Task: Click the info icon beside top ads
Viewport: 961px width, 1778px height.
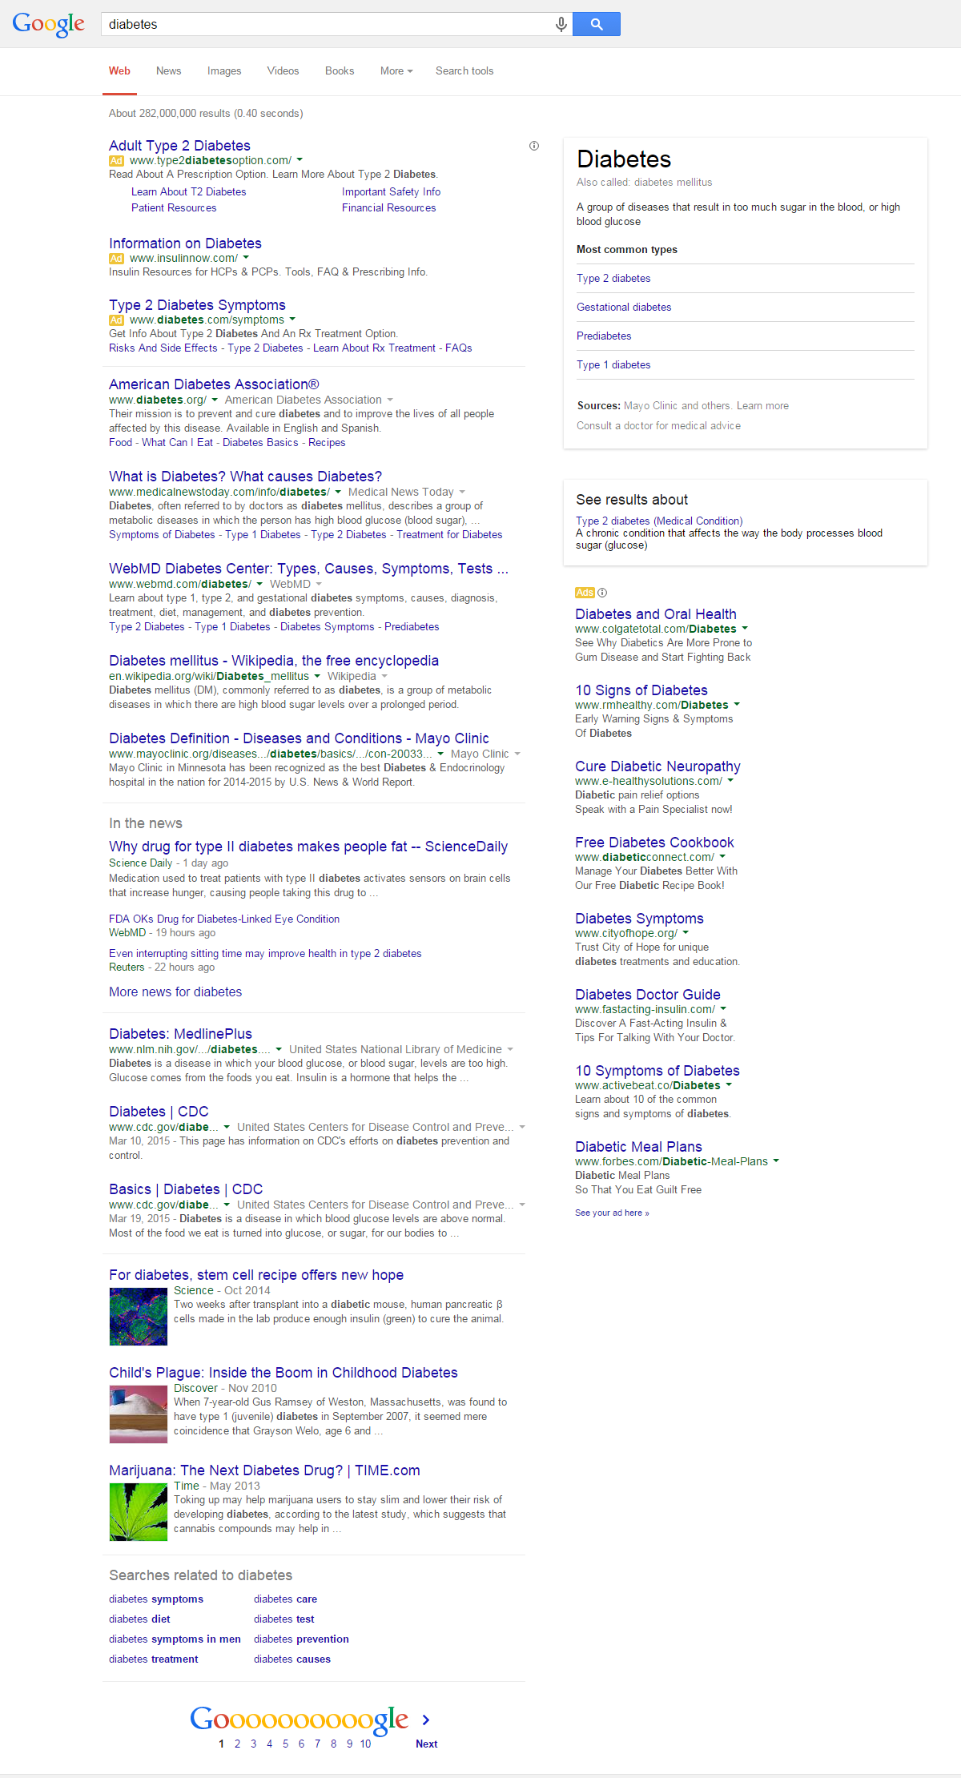Action: (x=534, y=146)
